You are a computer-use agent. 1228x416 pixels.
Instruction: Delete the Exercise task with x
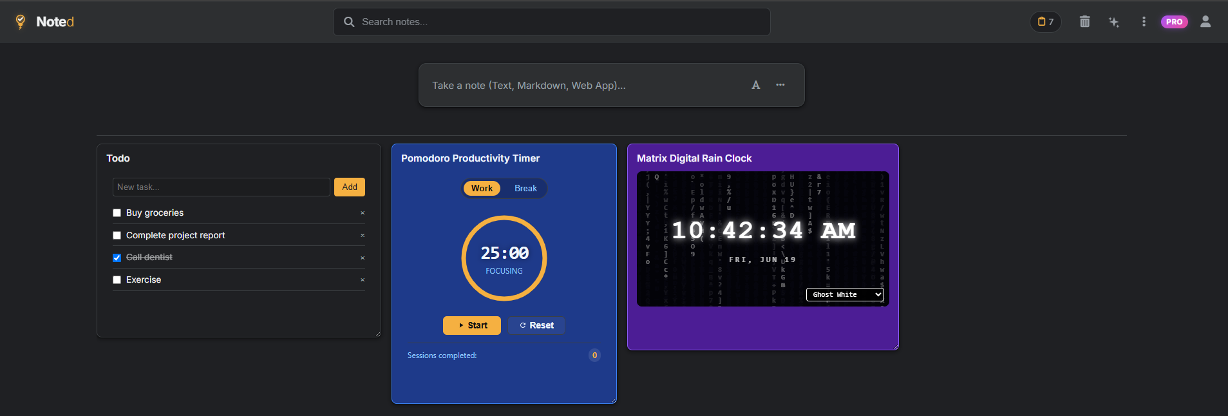(363, 280)
